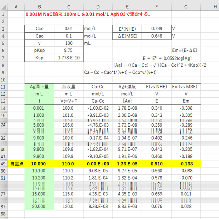Click the 0.011 cell in row 77
The image size is (219, 219).
(186, 194)
